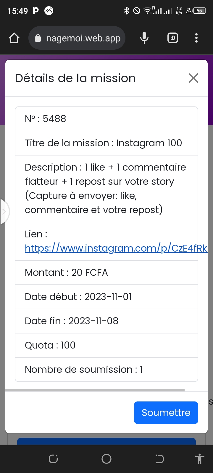Tap the accessibility shortcut icon
Image resolution: width=213 pixels, height=473 pixels.
[200, 459]
